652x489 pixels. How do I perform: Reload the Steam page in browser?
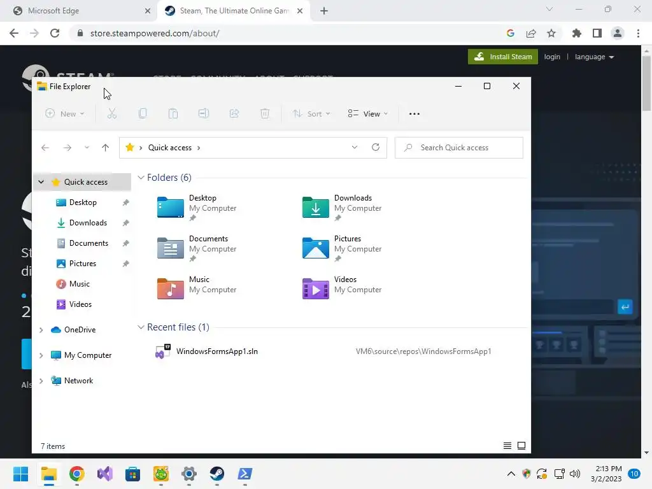pos(55,33)
